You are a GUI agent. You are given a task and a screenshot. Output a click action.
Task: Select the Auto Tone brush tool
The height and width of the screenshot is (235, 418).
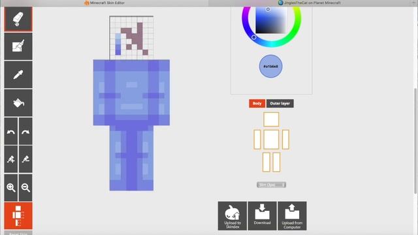(18, 46)
